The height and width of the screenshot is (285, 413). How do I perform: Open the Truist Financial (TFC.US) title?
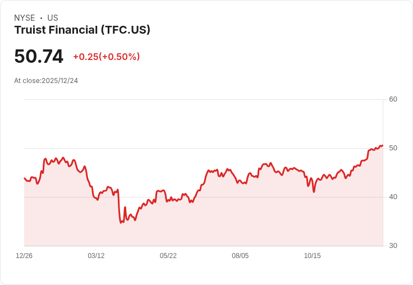point(82,30)
